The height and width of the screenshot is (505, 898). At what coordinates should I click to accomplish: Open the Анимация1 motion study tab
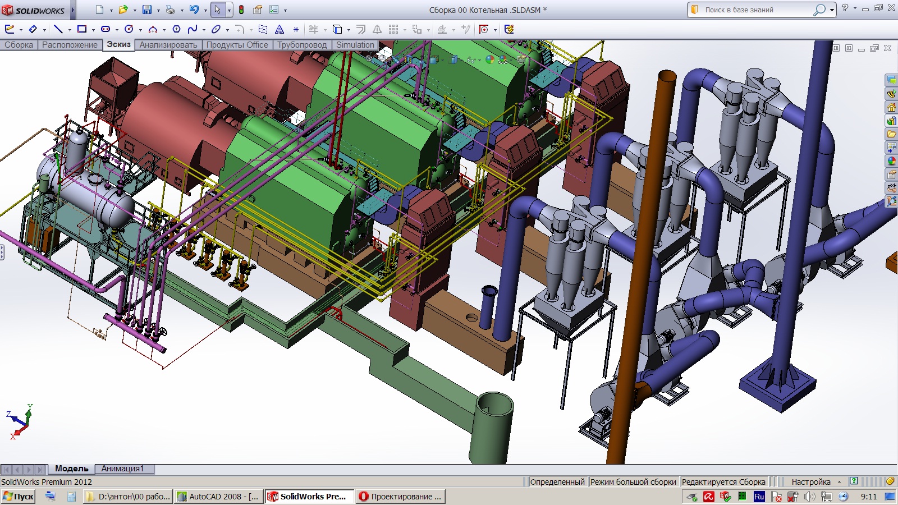(x=122, y=469)
